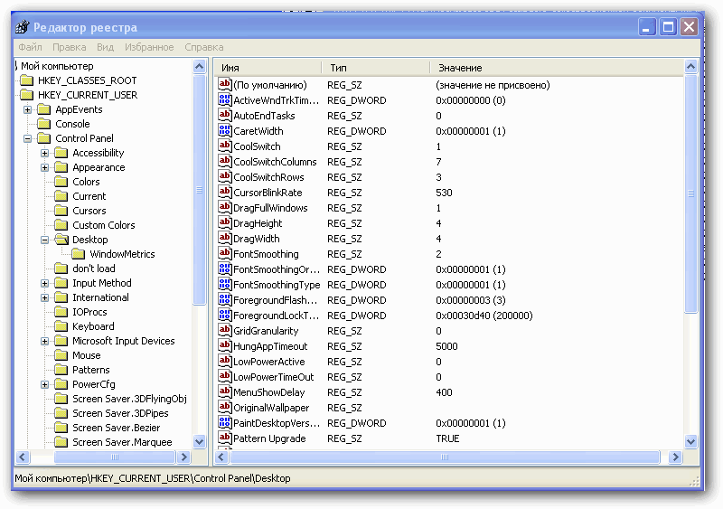Click the tree pane scroll-left arrow
The image size is (723, 509).
click(x=23, y=457)
